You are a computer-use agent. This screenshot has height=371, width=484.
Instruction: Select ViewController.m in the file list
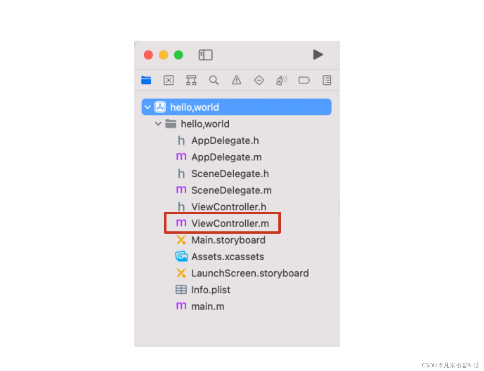pos(222,223)
